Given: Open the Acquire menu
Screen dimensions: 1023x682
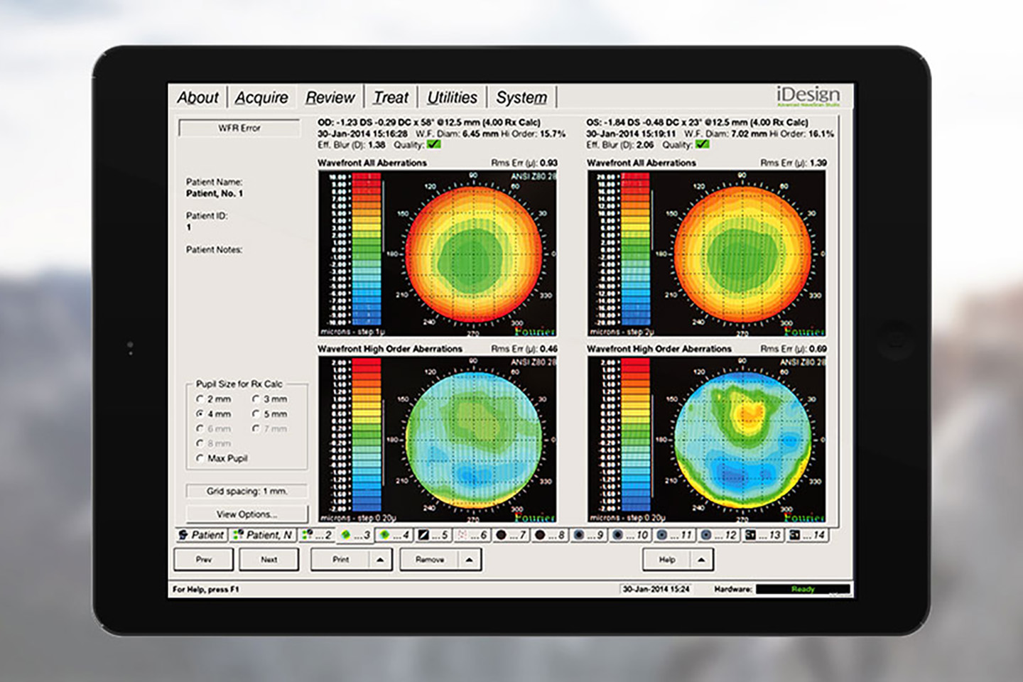Looking at the screenshot, I should point(261,97).
